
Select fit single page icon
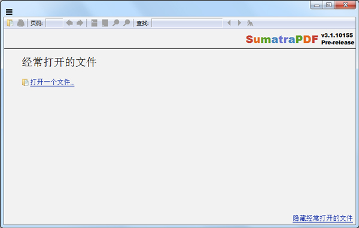click(x=105, y=23)
